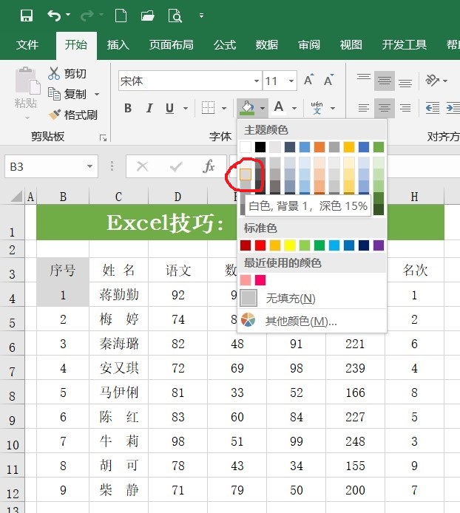Click the Decrease Font Size icon
This screenshot has height=513, width=460.
(328, 80)
